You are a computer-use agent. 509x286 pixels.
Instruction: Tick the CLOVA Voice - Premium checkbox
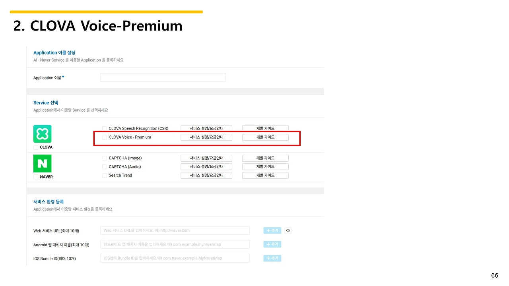coord(105,137)
